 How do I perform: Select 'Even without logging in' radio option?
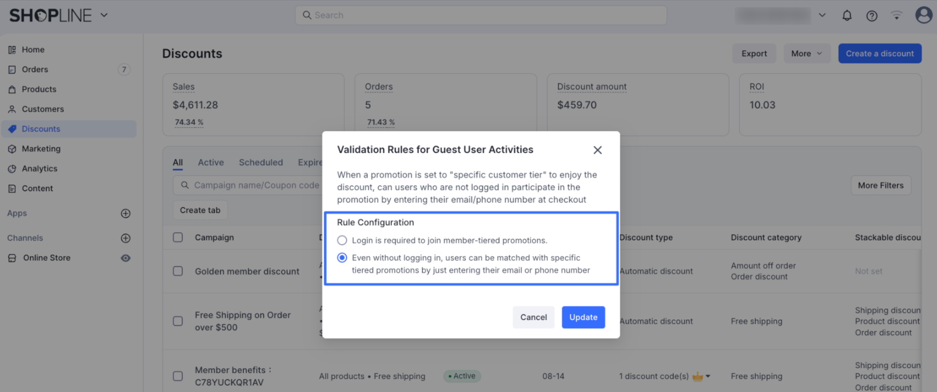coord(342,258)
